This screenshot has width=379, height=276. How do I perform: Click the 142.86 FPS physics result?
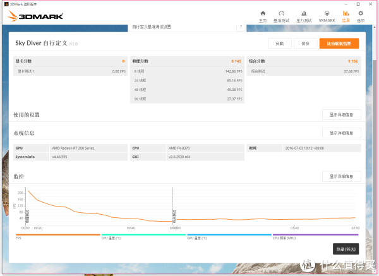pos(234,71)
